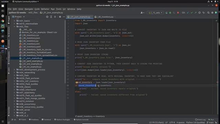The width and height of the screenshot is (220, 124).
Task: Open the Activities overview
Action: [x=5, y=1]
